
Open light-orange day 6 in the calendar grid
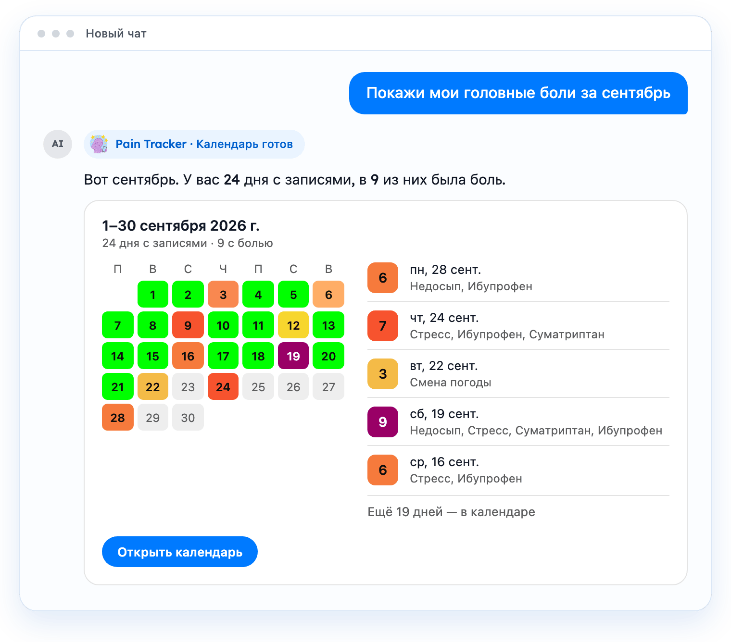[328, 294]
